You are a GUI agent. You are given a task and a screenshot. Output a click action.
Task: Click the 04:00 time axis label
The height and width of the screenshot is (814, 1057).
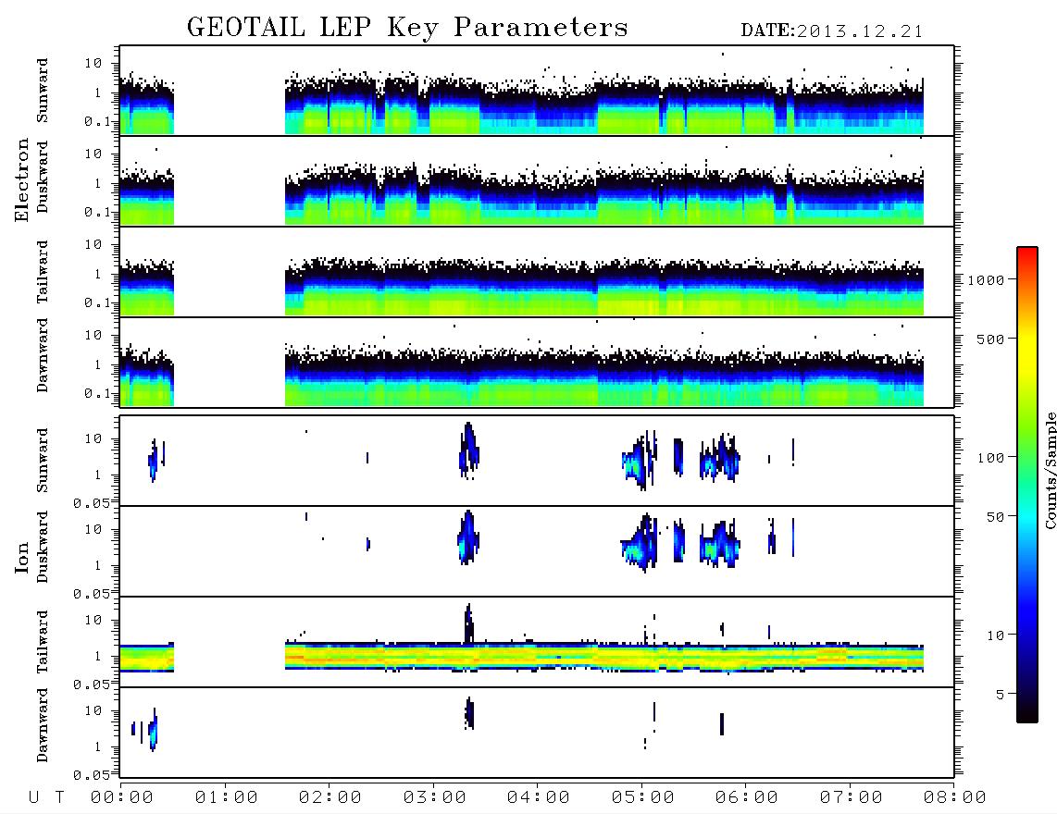[539, 797]
